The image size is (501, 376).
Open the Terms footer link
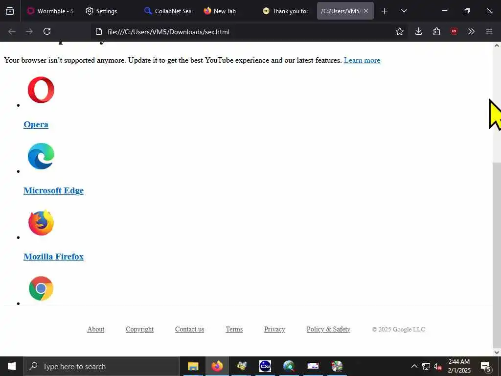point(234,329)
